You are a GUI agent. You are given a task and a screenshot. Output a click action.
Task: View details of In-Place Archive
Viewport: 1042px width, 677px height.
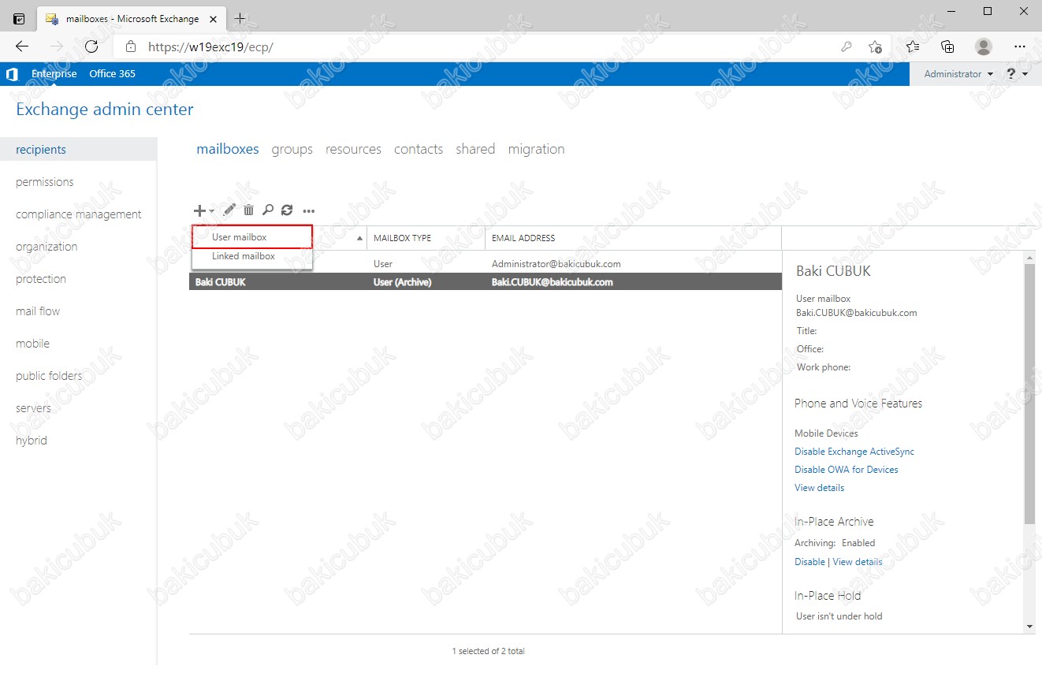(x=858, y=562)
